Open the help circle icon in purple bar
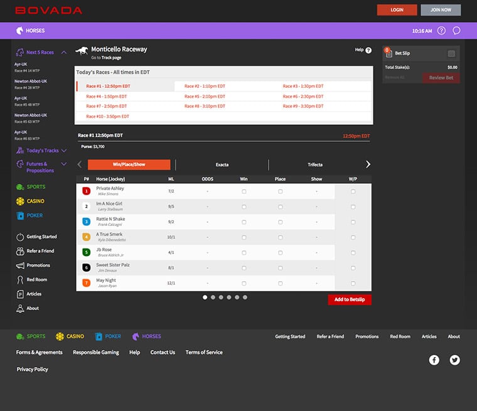This screenshot has width=477, height=411. click(441, 30)
